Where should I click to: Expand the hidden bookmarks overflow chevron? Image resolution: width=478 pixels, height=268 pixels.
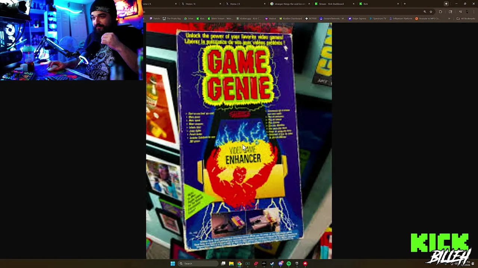pos(449,19)
